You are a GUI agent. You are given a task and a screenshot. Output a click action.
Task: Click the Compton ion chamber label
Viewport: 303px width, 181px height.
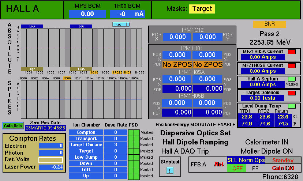tap(86, 132)
